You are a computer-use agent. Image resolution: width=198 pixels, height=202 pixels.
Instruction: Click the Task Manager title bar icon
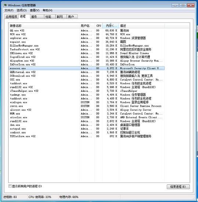point(5,5)
